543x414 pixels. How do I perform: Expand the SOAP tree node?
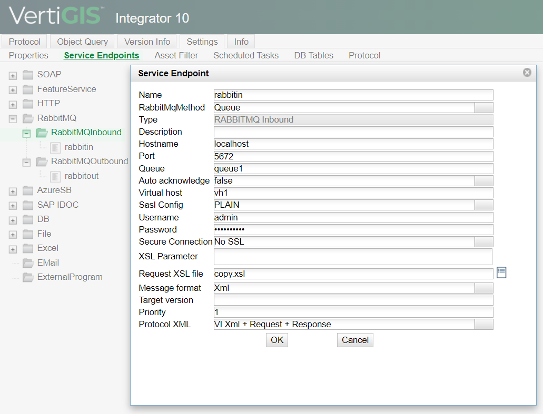pos(13,75)
